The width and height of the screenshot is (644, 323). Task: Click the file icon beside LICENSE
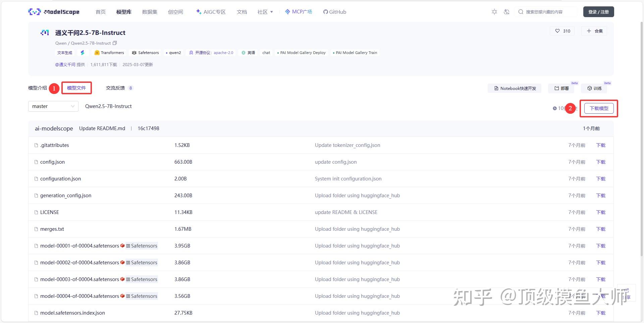point(36,212)
